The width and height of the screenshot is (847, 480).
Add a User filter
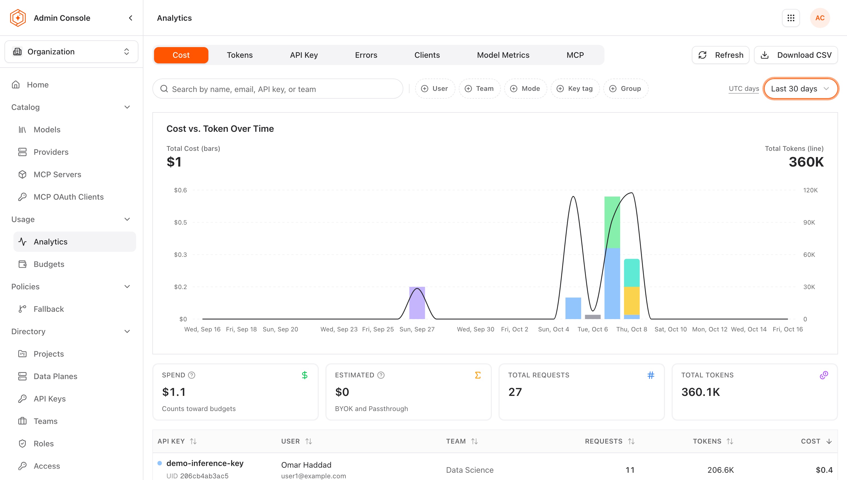tap(435, 88)
